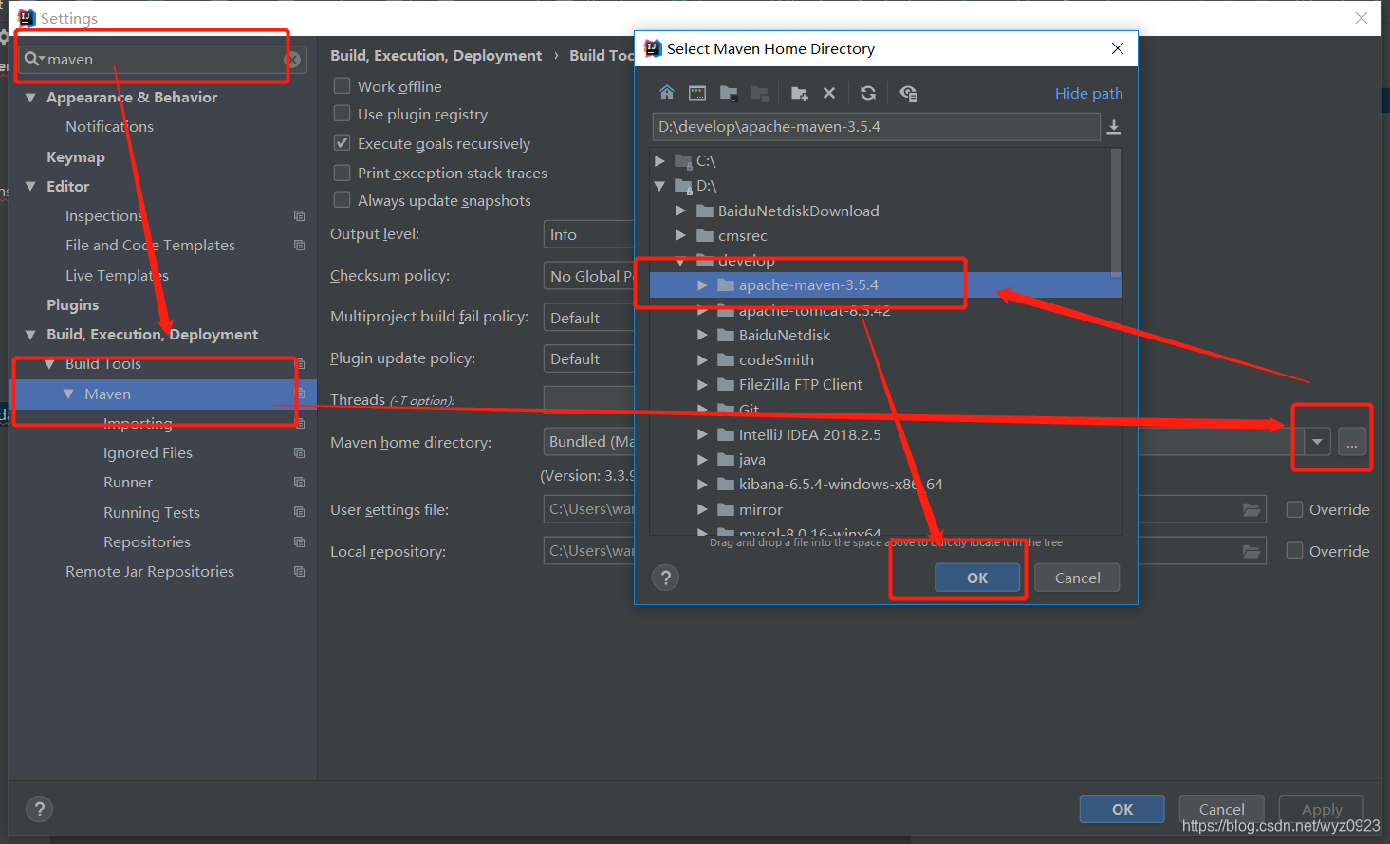Click project-level icon beside File and Code Templates
Viewport: 1390px width, 844px height.
pyautogui.click(x=300, y=246)
